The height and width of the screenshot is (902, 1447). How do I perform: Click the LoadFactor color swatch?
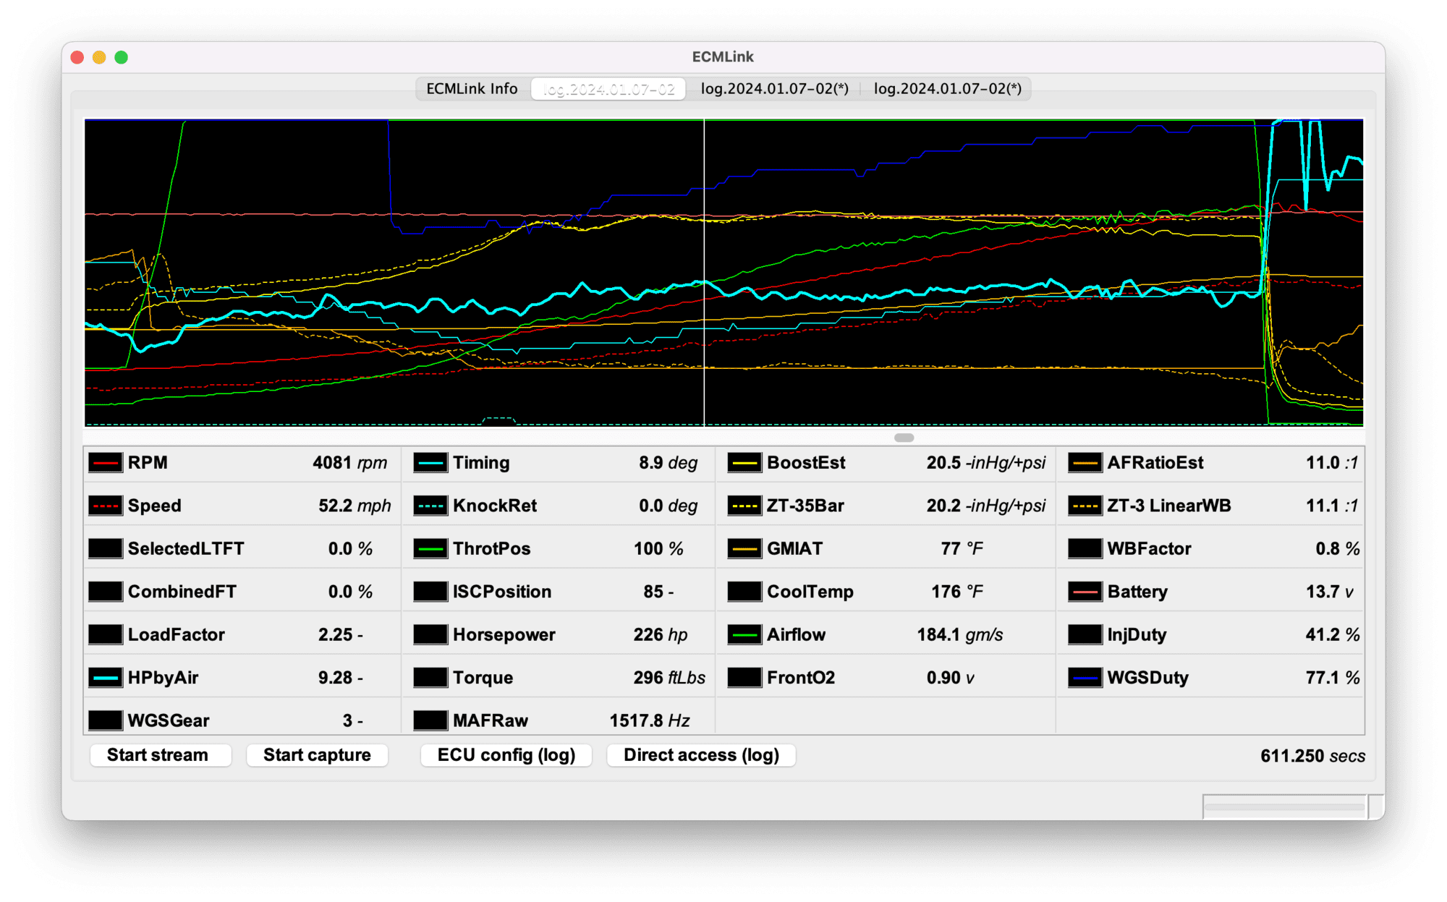tap(105, 634)
